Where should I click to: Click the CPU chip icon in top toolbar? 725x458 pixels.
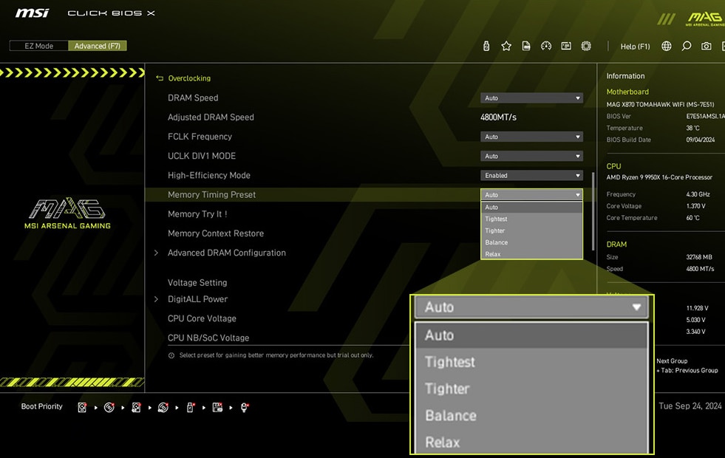tap(586, 46)
